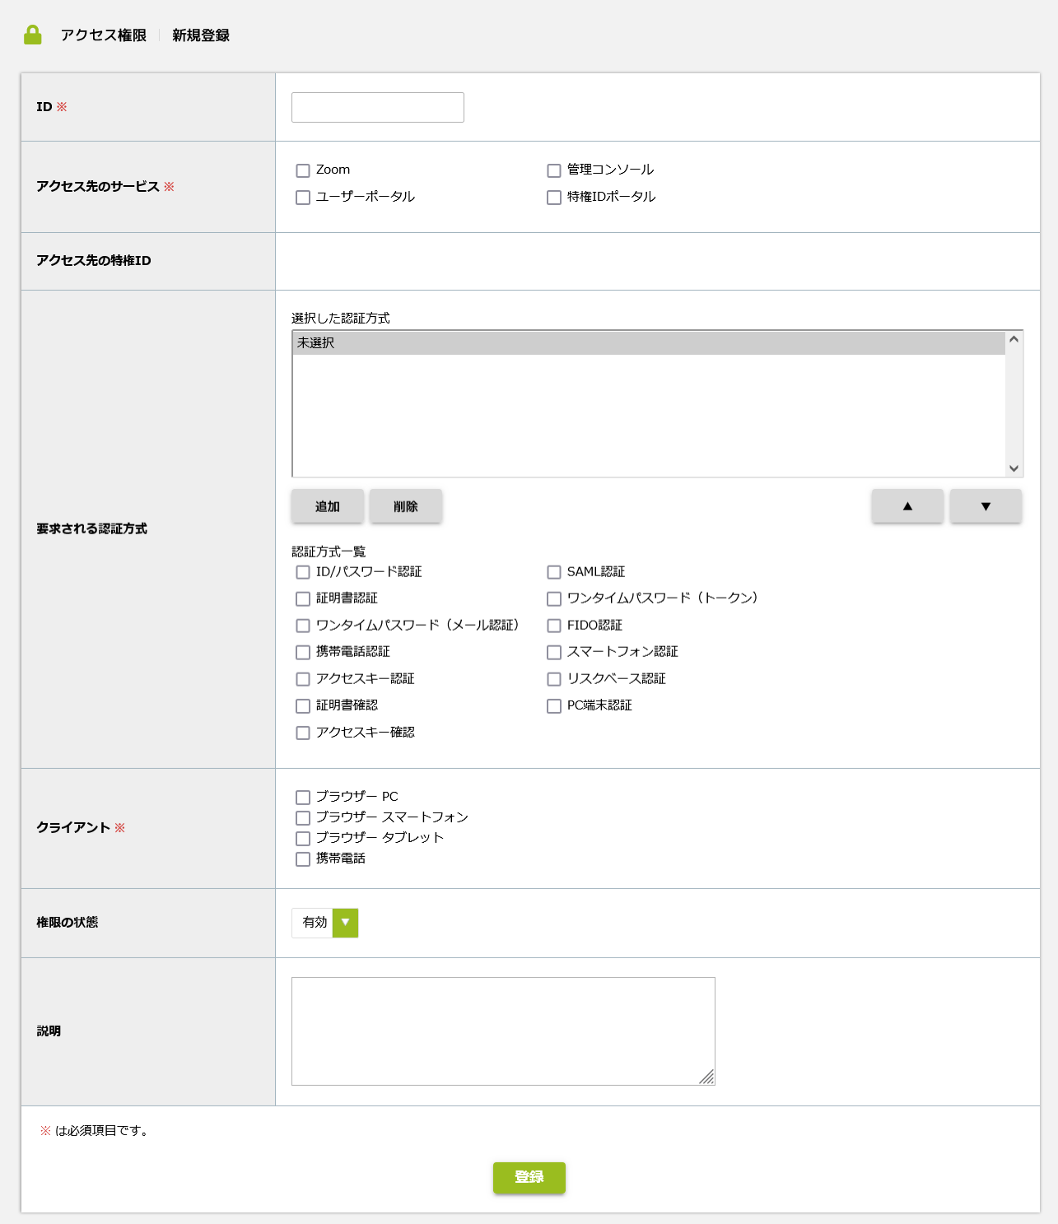Tick the 携帯電話 client checkbox
Screen dimensions: 1058x1224
click(303, 859)
